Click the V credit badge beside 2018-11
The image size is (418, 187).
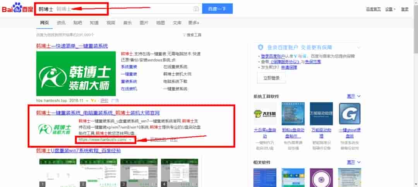(x=93, y=101)
